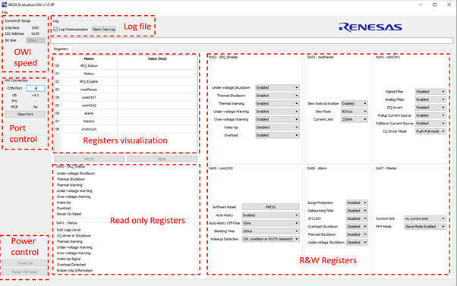Click the Open Port button
Viewport: 457px width, 286px height.
coord(25,114)
